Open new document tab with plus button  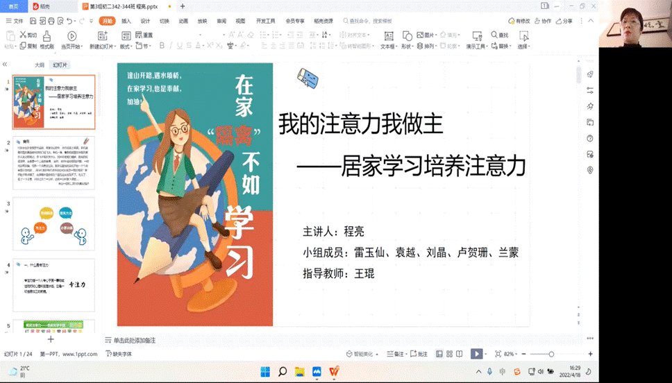183,6
